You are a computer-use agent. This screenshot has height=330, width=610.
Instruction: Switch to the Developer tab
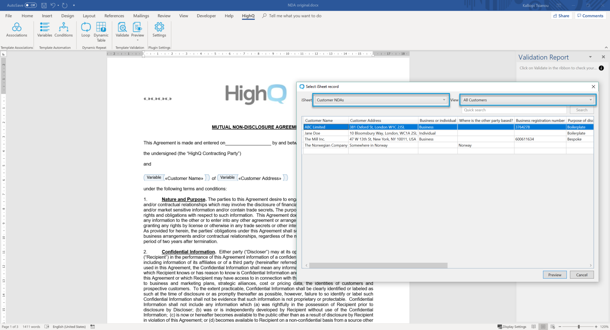click(206, 16)
